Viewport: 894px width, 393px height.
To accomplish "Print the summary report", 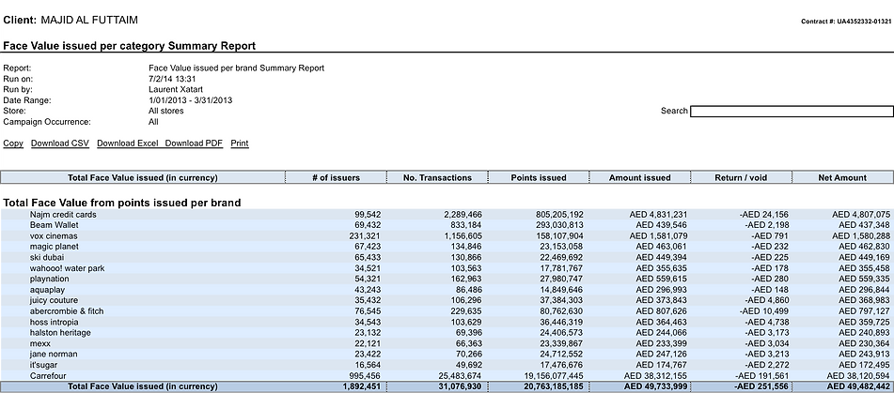I will (240, 144).
